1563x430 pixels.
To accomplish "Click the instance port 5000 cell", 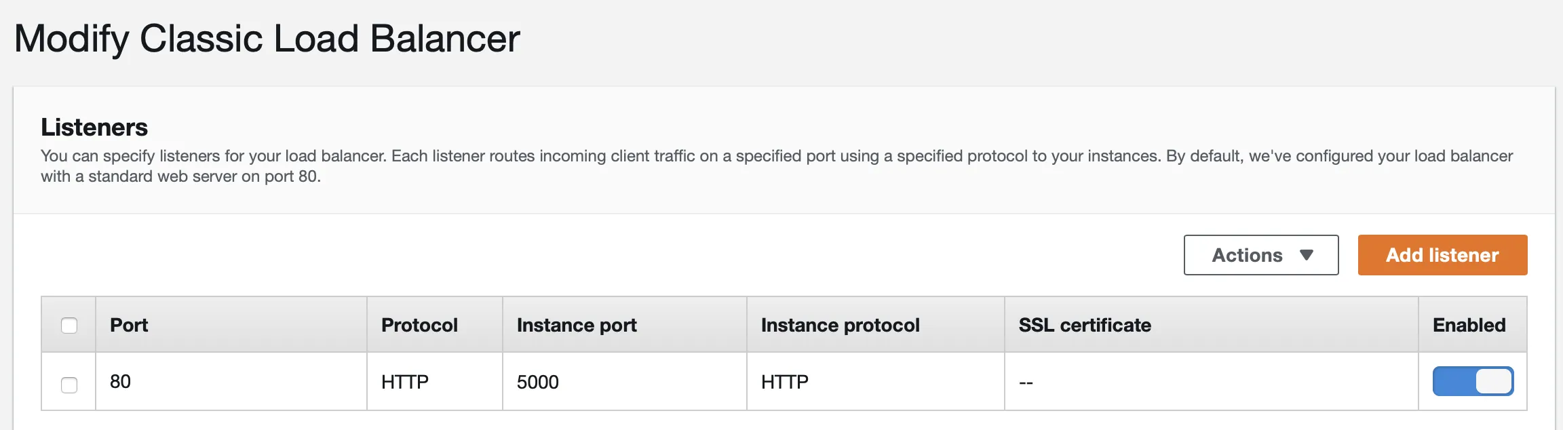I will pyautogui.click(x=538, y=383).
